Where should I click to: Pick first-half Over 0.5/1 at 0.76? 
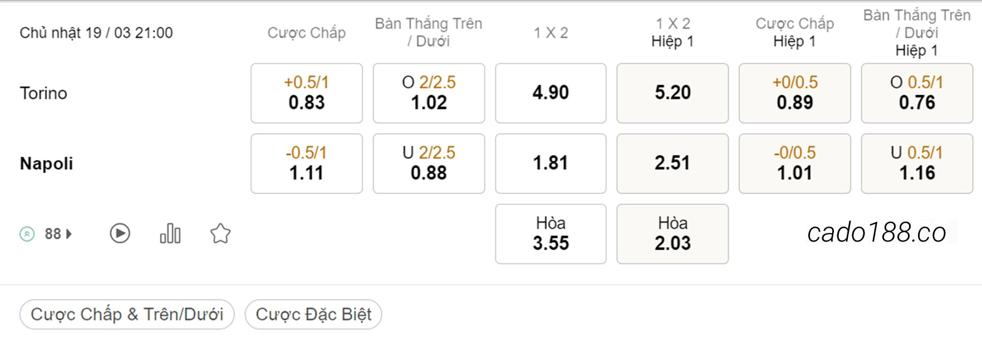917,93
